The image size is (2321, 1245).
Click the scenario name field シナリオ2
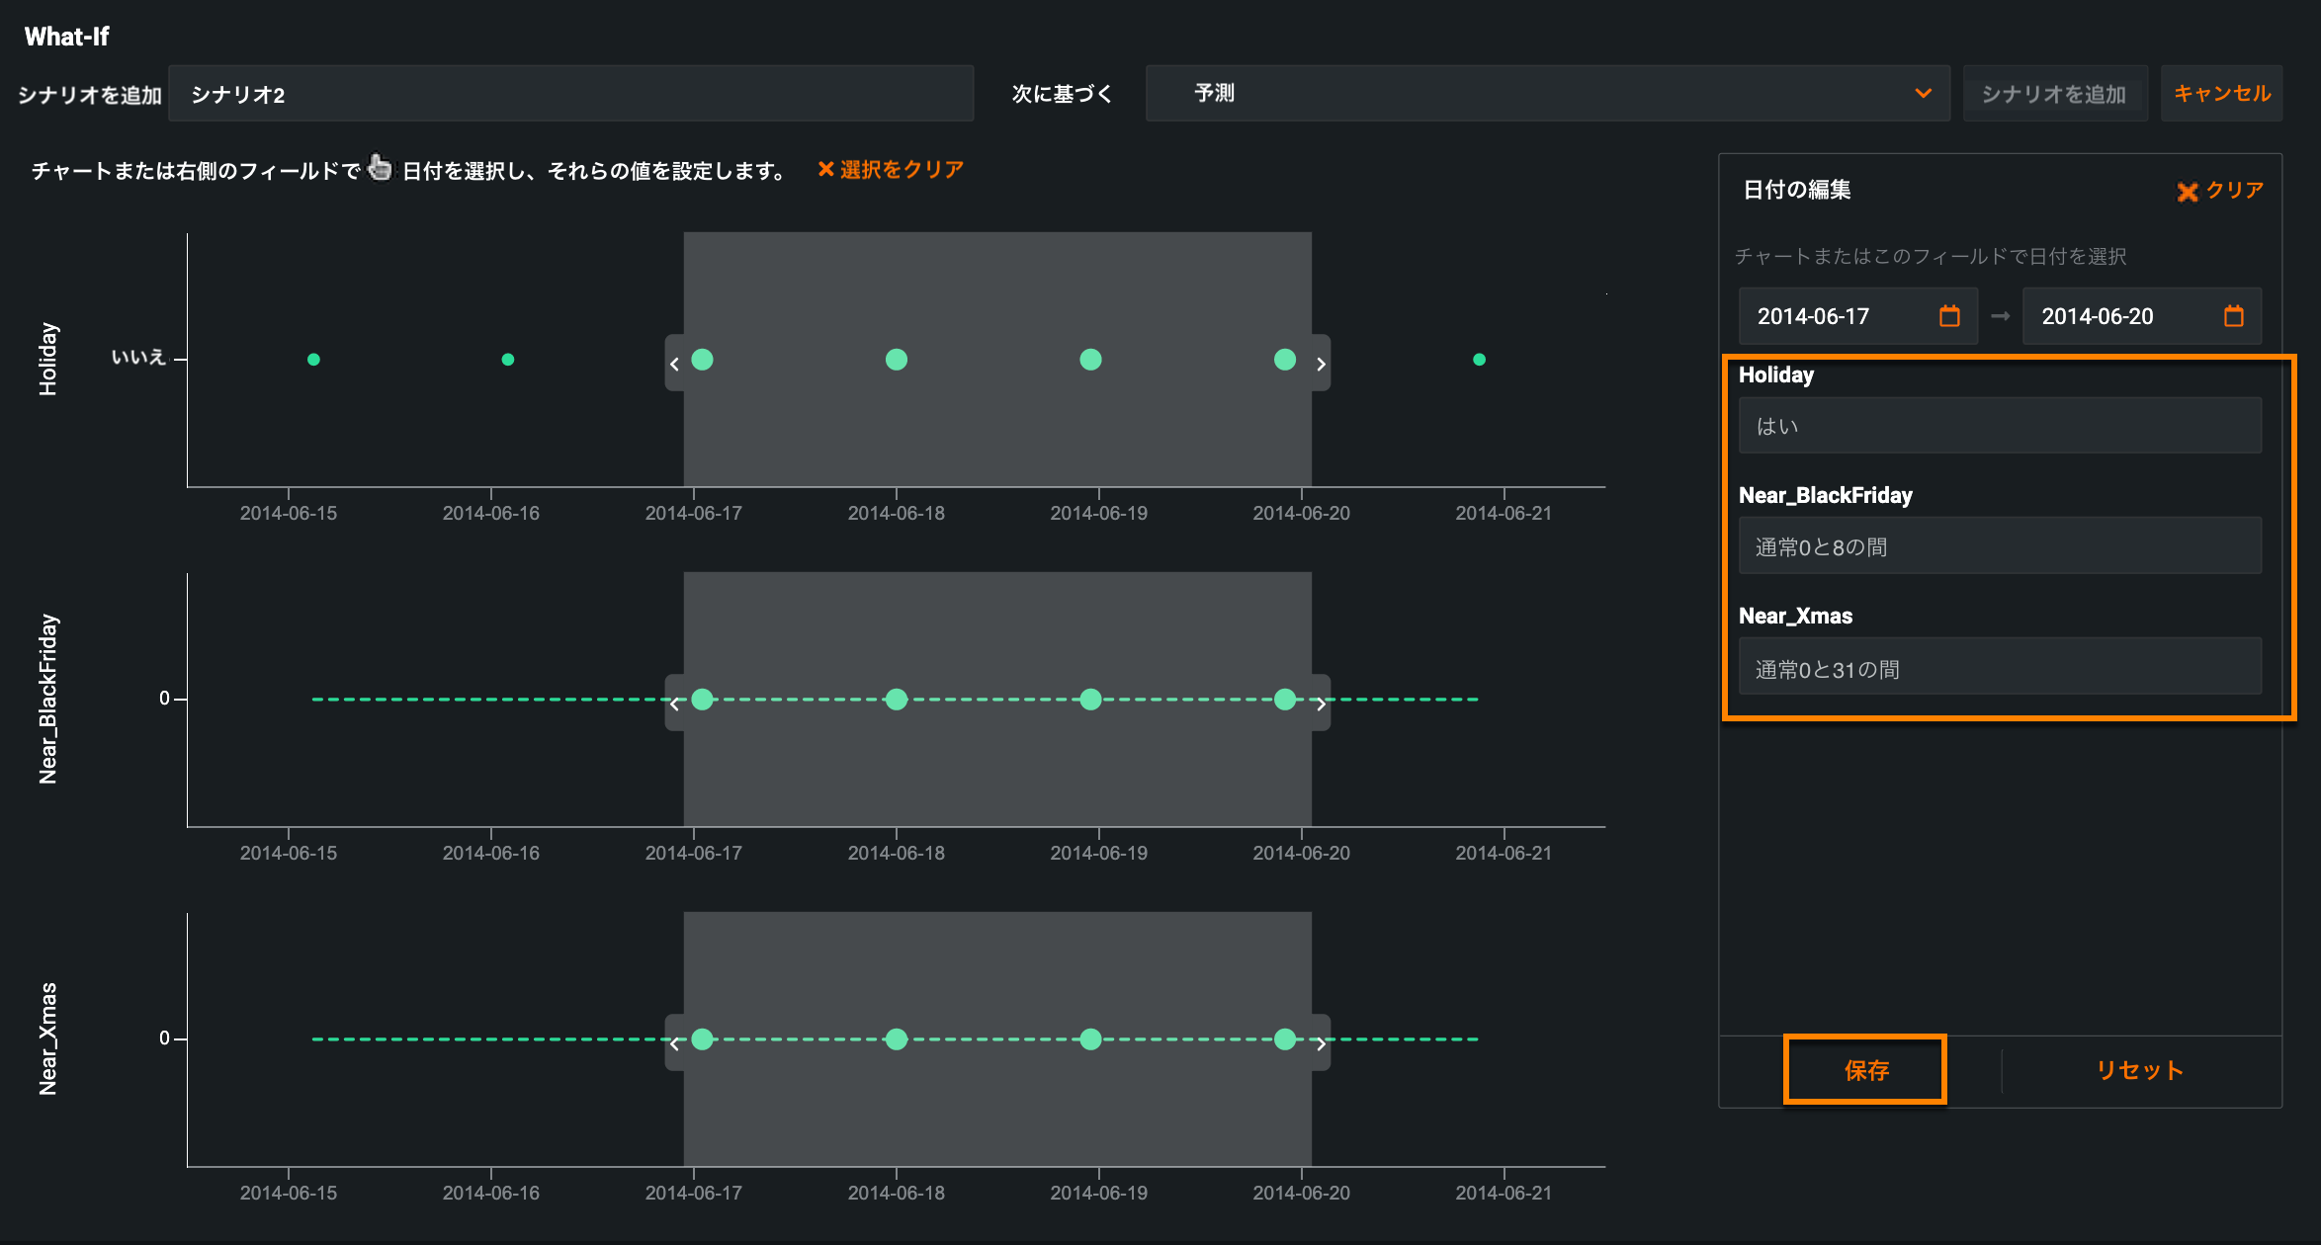pyautogui.click(x=570, y=95)
